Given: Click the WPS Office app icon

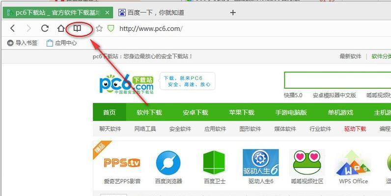Looking at the screenshot, I should (353, 163).
